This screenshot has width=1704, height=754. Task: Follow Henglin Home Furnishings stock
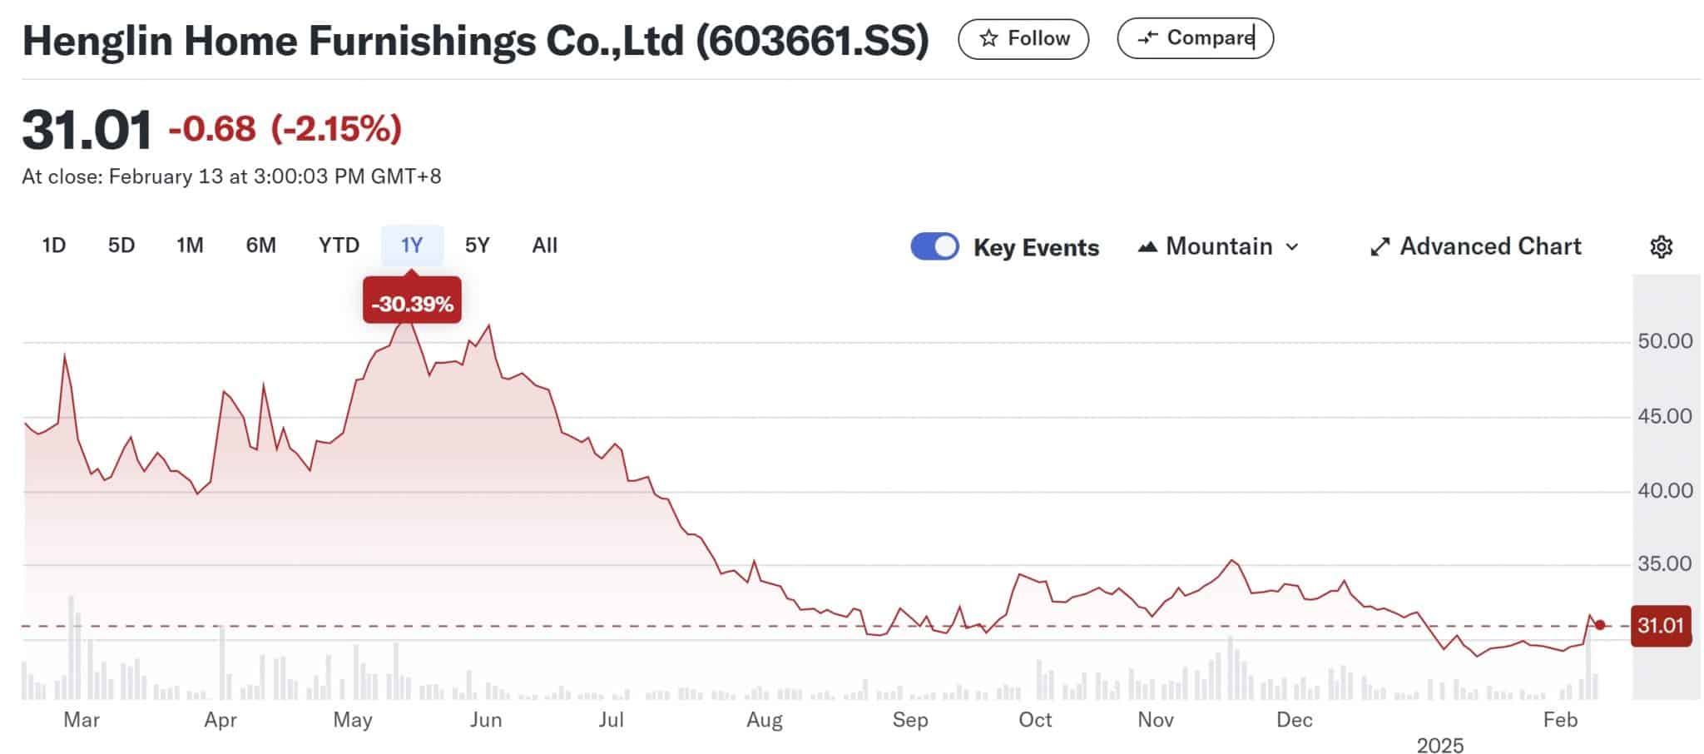coord(1023,38)
